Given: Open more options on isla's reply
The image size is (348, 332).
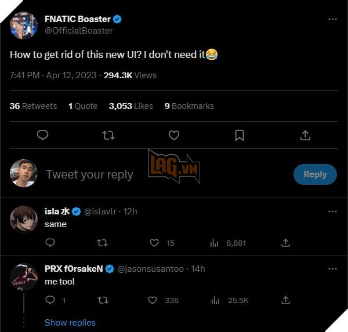Looking at the screenshot, I should (x=332, y=211).
